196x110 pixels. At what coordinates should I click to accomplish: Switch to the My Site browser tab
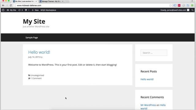(x=24, y=1)
